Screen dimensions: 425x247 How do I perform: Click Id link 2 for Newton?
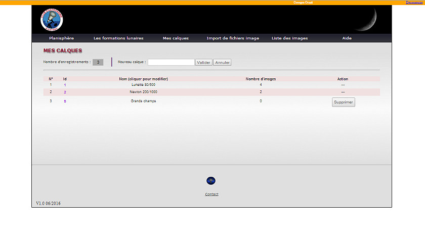pos(65,92)
